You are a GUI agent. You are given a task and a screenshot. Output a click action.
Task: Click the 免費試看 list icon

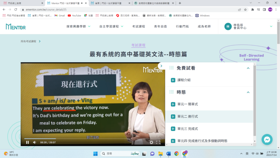pos(172,68)
